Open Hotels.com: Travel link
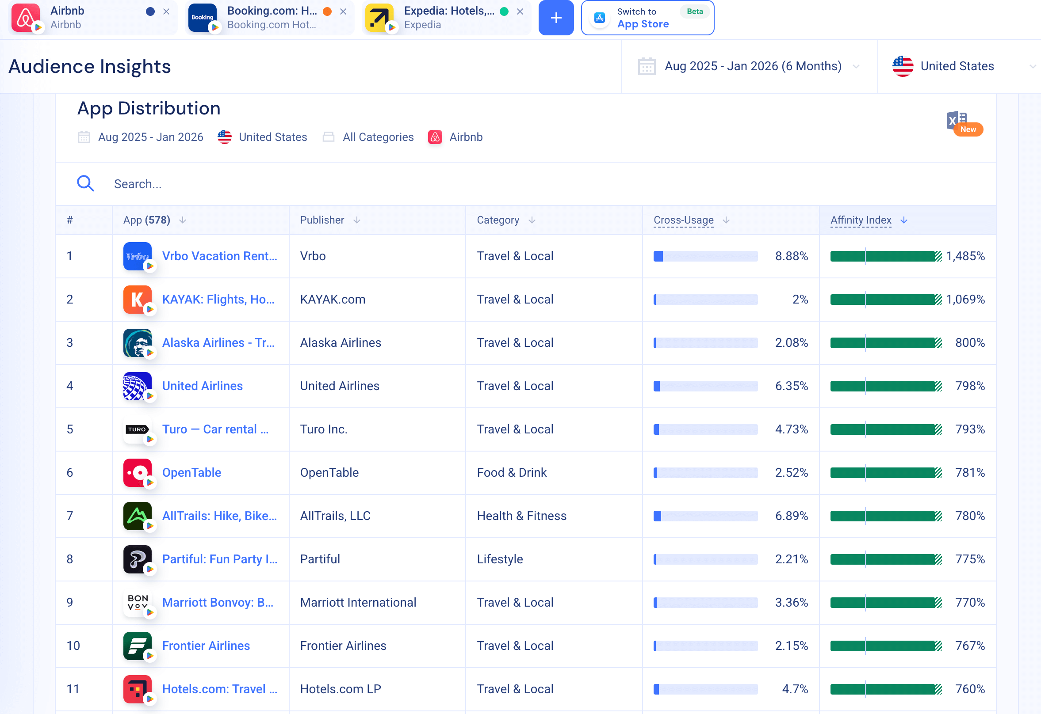Viewport: 1041px width, 714px height. (x=219, y=689)
